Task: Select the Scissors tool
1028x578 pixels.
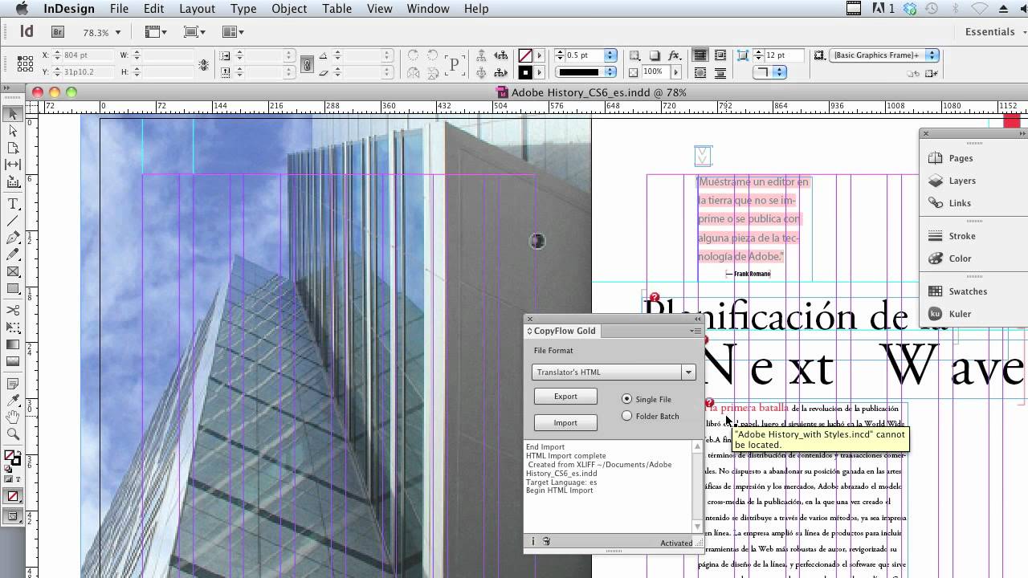Action: click(x=13, y=310)
